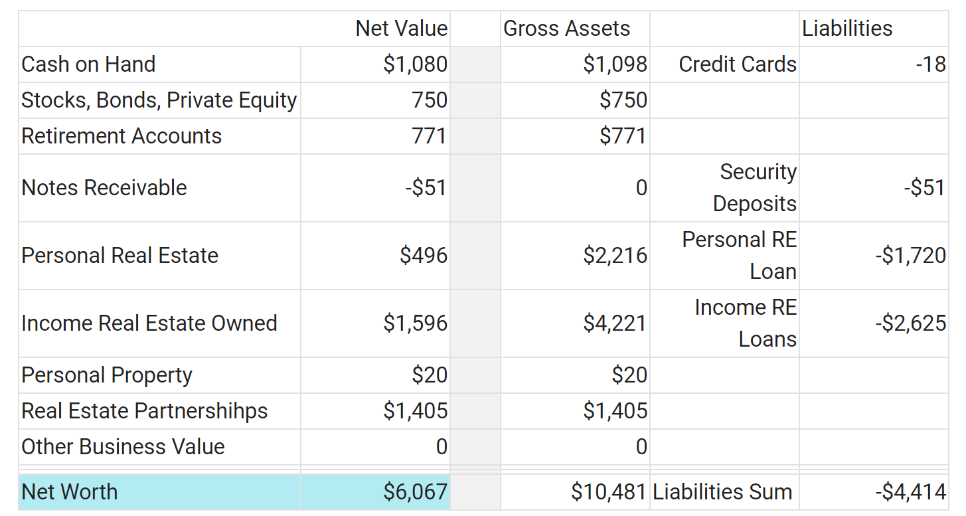Select the Security Deposits cell
The width and height of the screenshot is (966, 516).
pyautogui.click(x=724, y=188)
